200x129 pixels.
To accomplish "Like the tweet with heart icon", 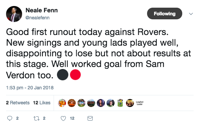I will pos(63,118).
